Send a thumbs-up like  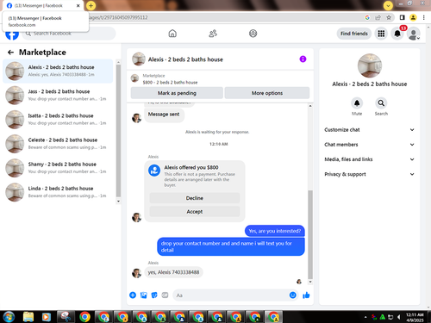pyautogui.click(x=306, y=295)
